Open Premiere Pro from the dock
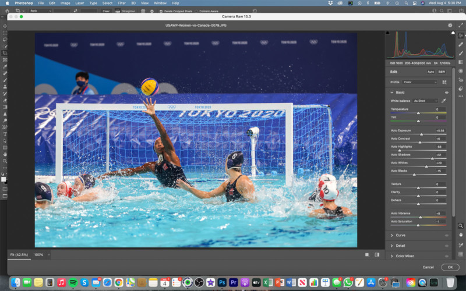466x291 pixels. (x=234, y=282)
